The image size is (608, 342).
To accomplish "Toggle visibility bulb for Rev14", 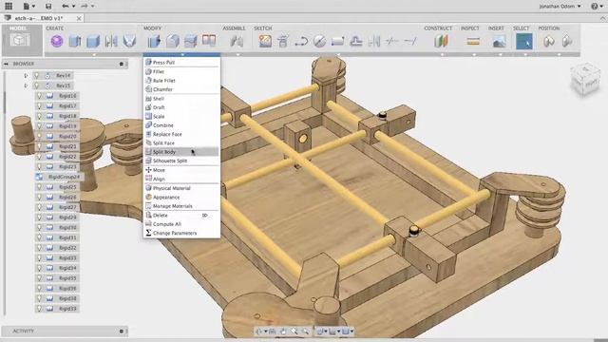I will click(x=37, y=75).
